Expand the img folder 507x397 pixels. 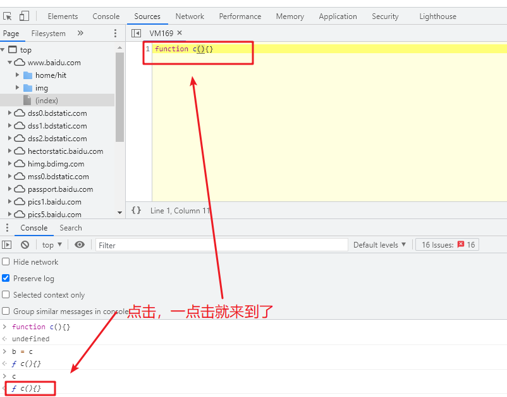[18, 87]
